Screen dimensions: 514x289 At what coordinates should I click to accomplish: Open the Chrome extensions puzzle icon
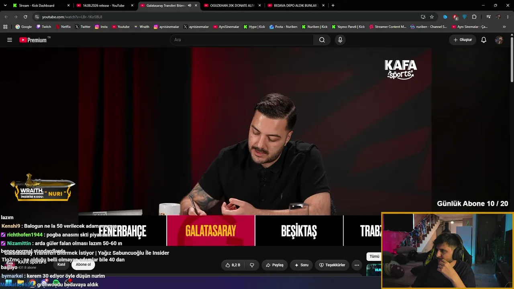[474, 17]
